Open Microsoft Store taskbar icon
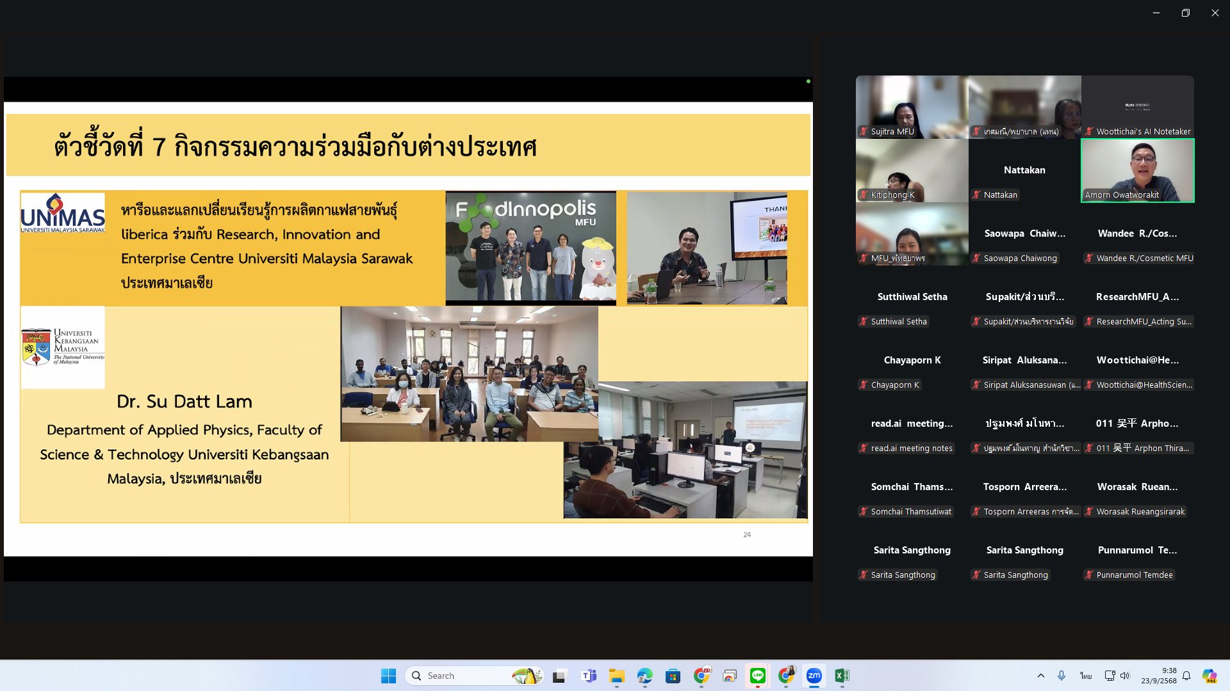Image resolution: width=1230 pixels, height=691 pixels. tap(673, 676)
